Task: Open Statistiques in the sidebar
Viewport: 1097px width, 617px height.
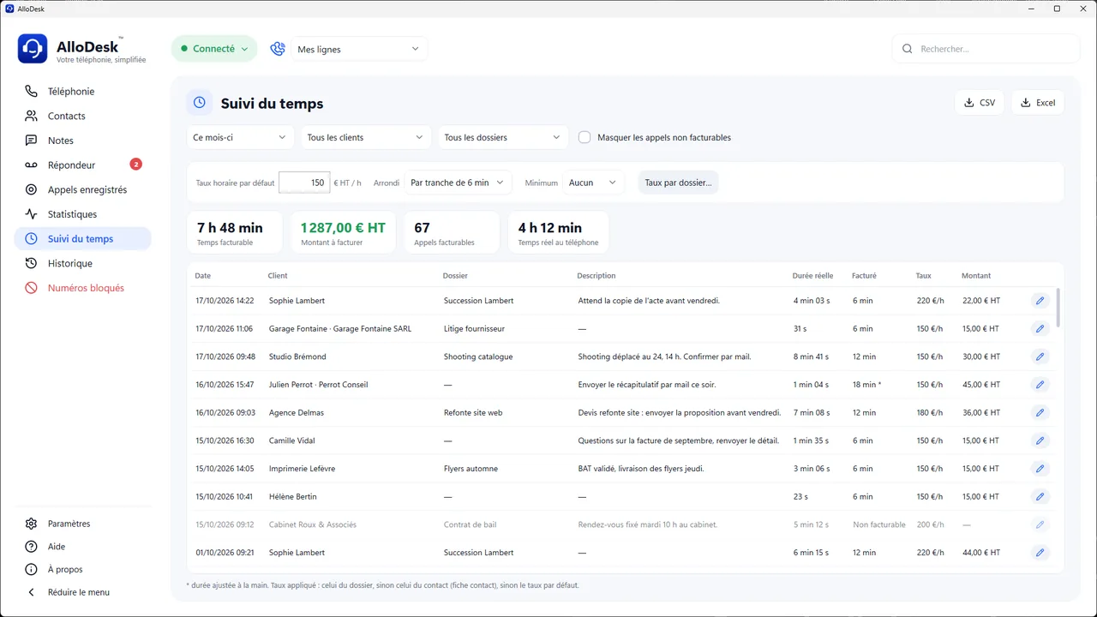Action: click(82, 214)
